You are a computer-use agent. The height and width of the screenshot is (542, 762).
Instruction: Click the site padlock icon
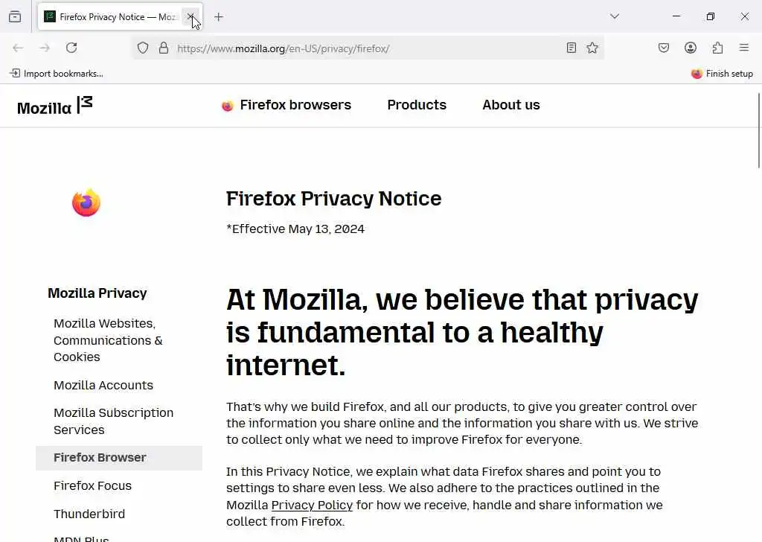tap(164, 48)
